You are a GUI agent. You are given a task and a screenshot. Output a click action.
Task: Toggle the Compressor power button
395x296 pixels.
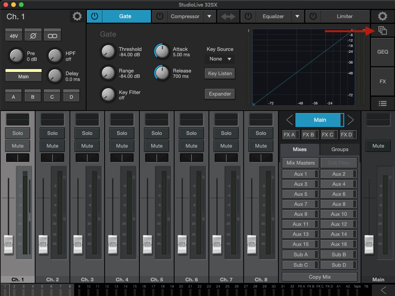[x=160, y=16]
